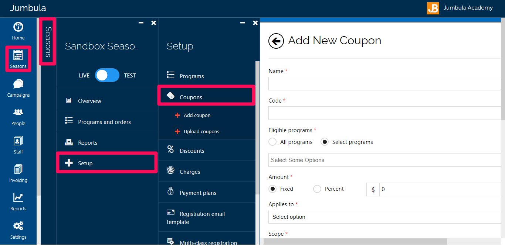The width and height of the screenshot is (505, 245).
Task: Open the Select Some Options programs box
Action: pyautogui.click(x=384, y=160)
